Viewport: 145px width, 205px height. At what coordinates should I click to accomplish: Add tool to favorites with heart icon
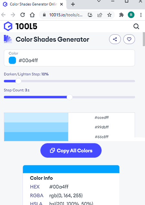(x=129, y=39)
